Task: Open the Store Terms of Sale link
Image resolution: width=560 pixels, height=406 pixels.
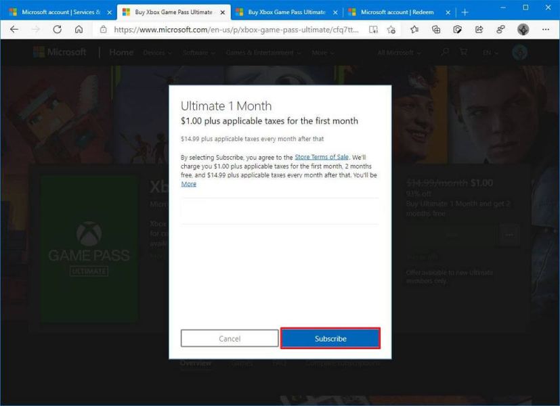Action: [322, 157]
